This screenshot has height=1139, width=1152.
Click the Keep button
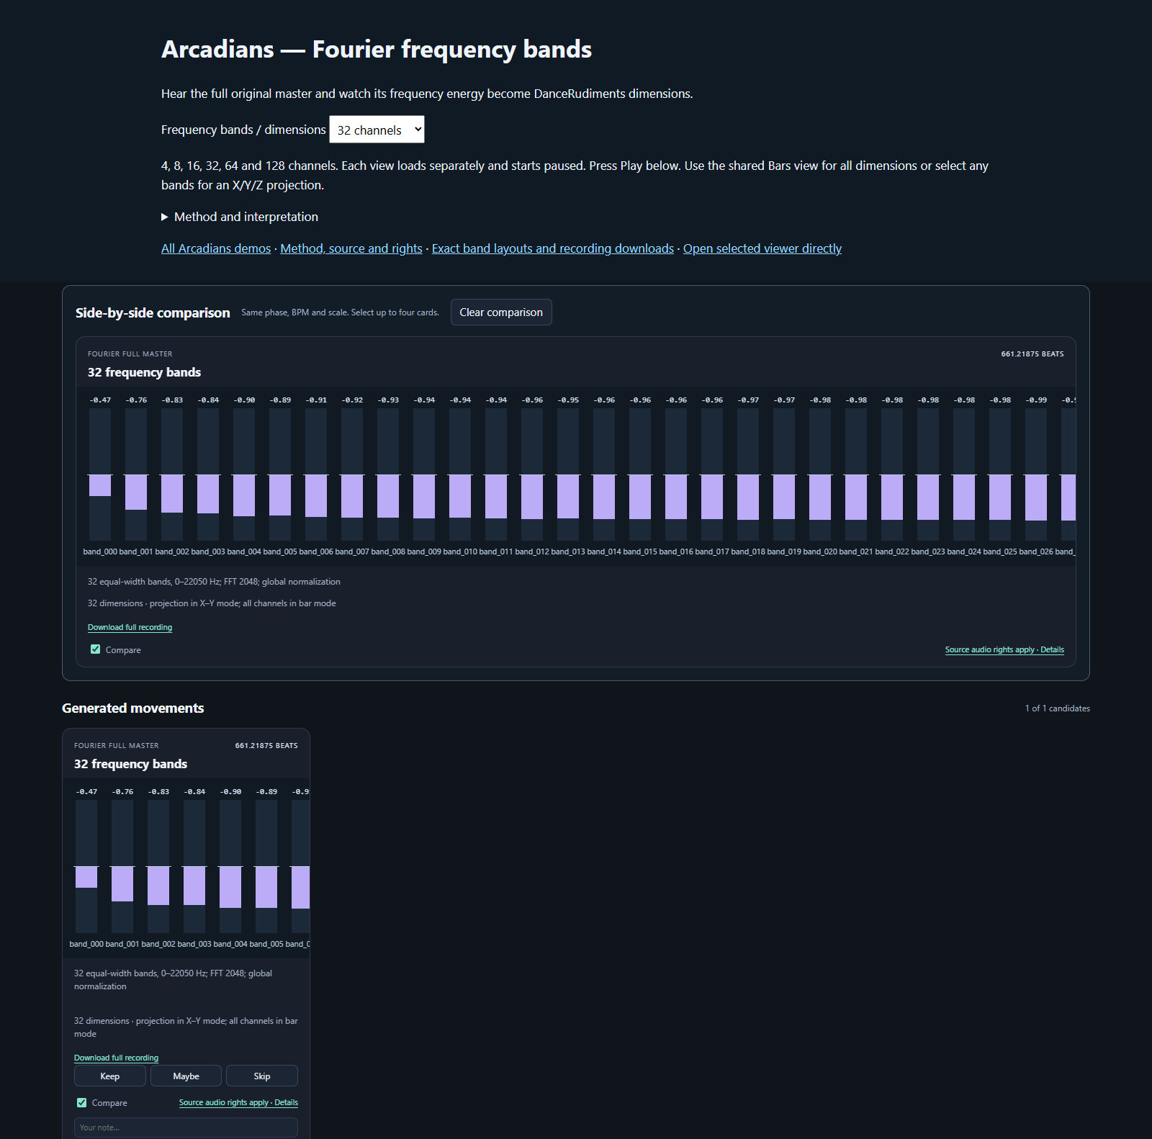[110, 1076]
